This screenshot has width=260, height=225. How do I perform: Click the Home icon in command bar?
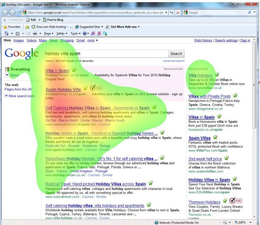pos(6,34)
